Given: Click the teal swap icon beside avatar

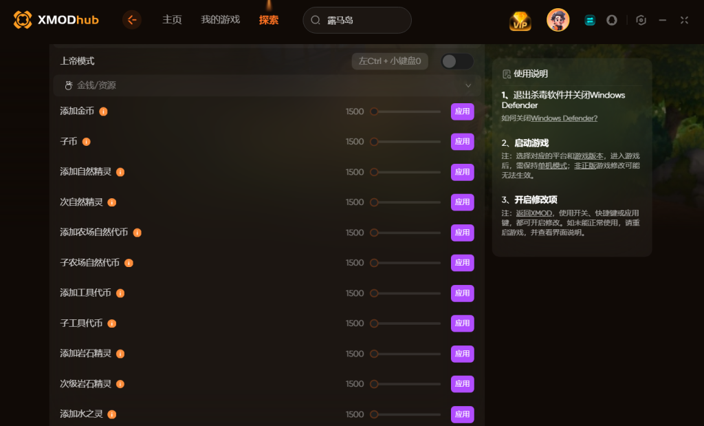Looking at the screenshot, I should pyautogui.click(x=590, y=20).
